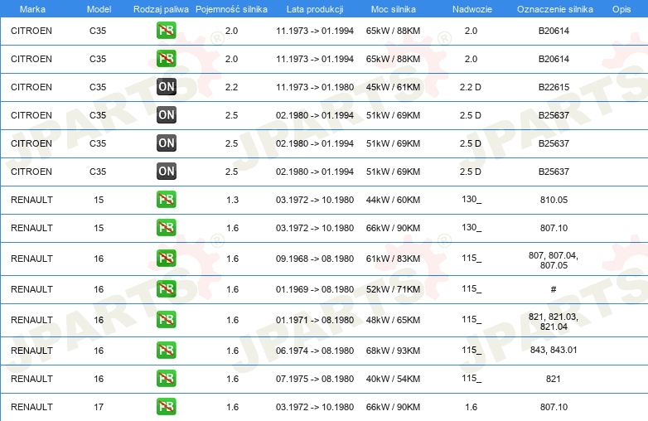Select the 45kW / 61KM power cell
Viewport: 648px width, 421px height.
tap(393, 87)
